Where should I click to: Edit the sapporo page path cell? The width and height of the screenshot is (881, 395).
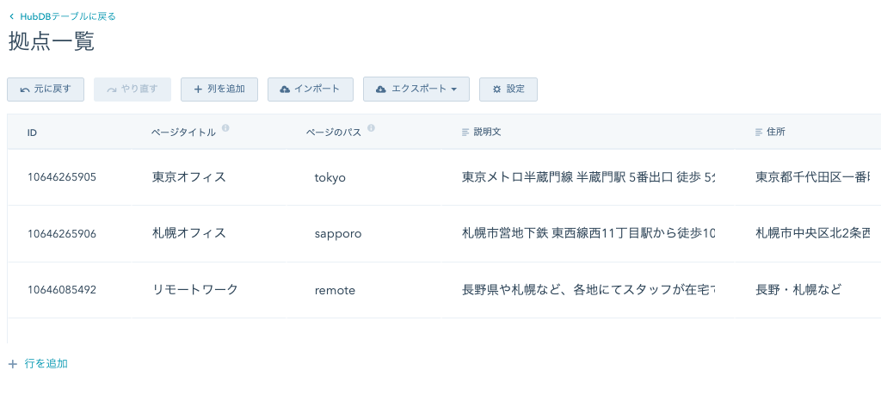[338, 233]
